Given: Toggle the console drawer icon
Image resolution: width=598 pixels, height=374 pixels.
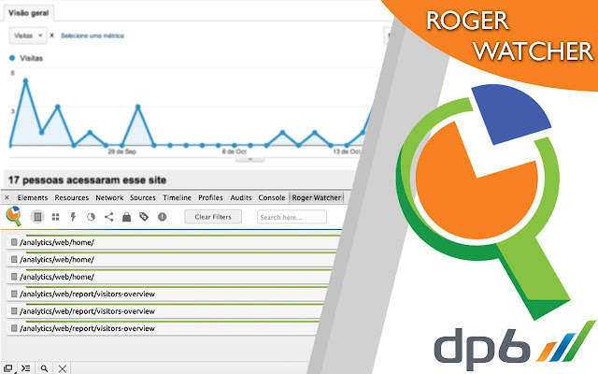Looking at the screenshot, I should (x=26, y=368).
